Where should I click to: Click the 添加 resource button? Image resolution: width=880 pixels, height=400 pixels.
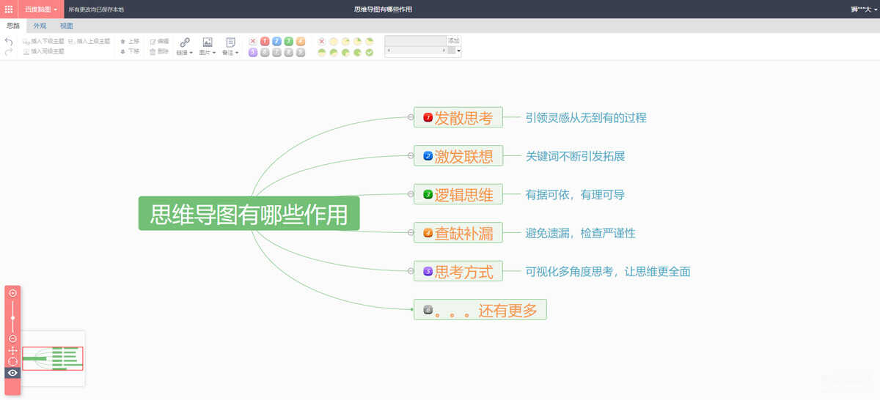click(x=453, y=40)
